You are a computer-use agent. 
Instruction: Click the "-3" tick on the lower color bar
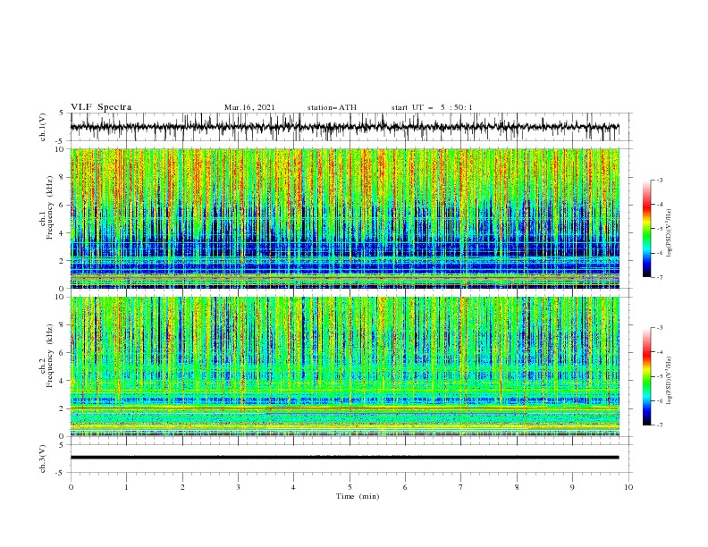tap(660, 328)
